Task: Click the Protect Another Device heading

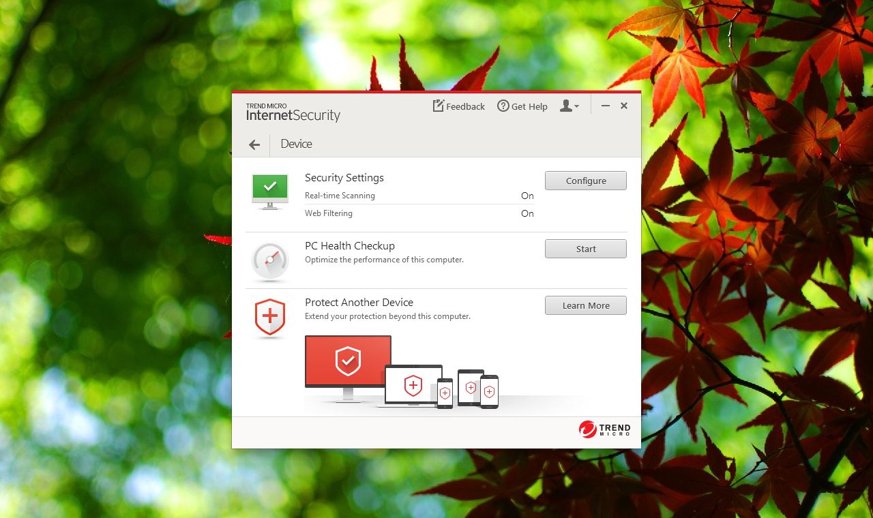Action: [x=359, y=303]
